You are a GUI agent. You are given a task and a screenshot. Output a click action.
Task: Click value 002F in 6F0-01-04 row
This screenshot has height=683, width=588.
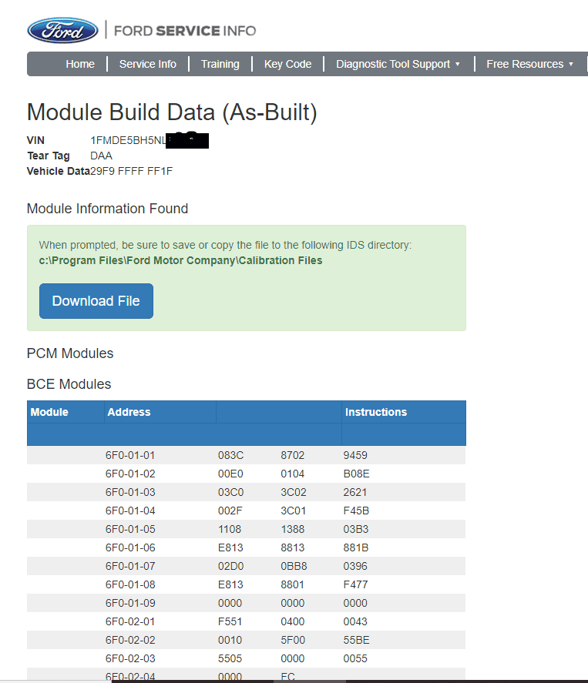click(230, 511)
